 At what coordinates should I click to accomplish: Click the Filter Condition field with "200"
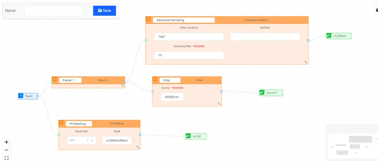pyautogui.click(x=189, y=37)
